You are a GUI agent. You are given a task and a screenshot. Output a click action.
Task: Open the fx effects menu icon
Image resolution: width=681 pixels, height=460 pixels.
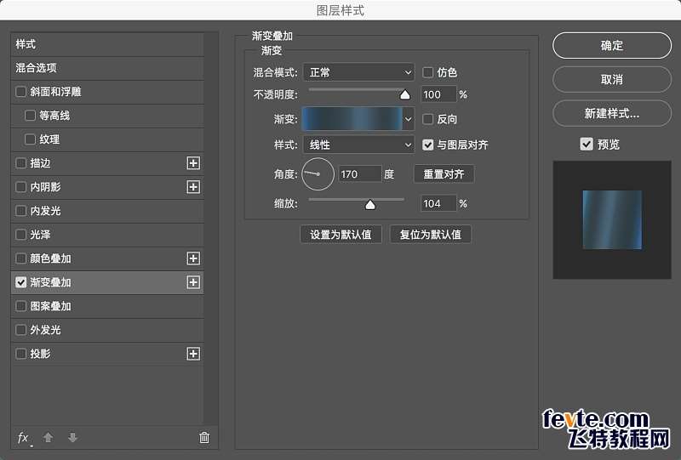24,438
